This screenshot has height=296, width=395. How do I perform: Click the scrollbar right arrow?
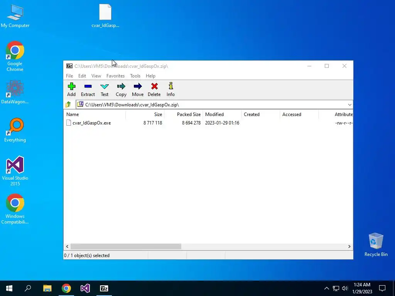pos(349,246)
